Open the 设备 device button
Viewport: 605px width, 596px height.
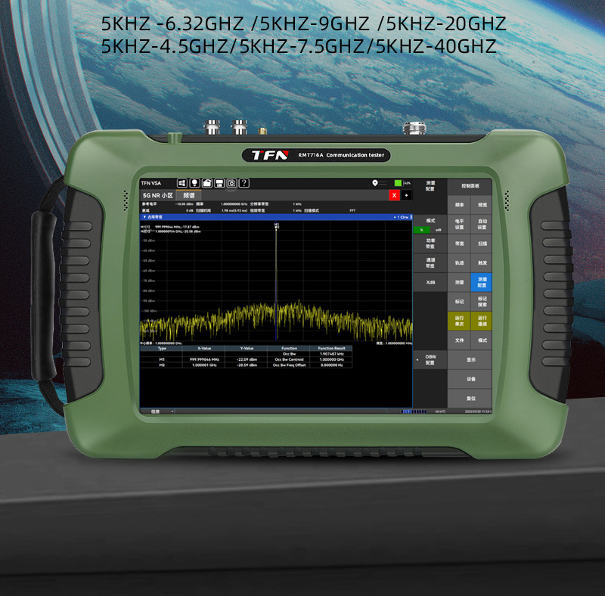(470, 379)
